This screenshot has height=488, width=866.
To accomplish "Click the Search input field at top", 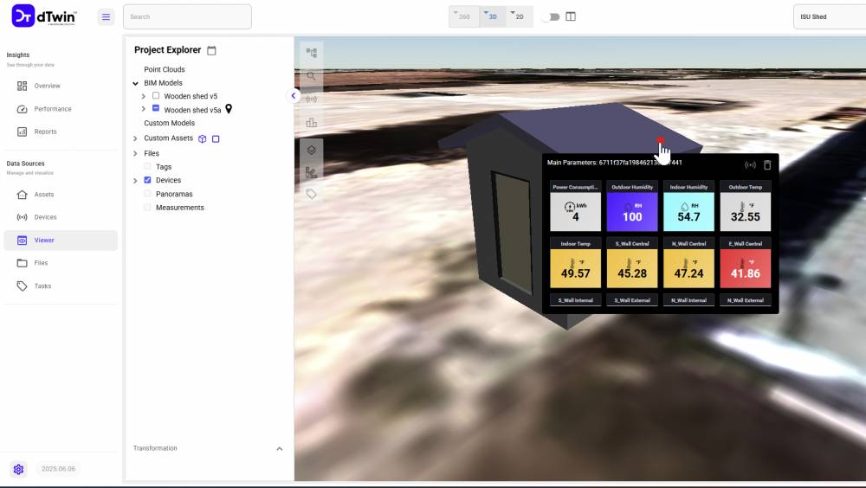I will pyautogui.click(x=187, y=16).
